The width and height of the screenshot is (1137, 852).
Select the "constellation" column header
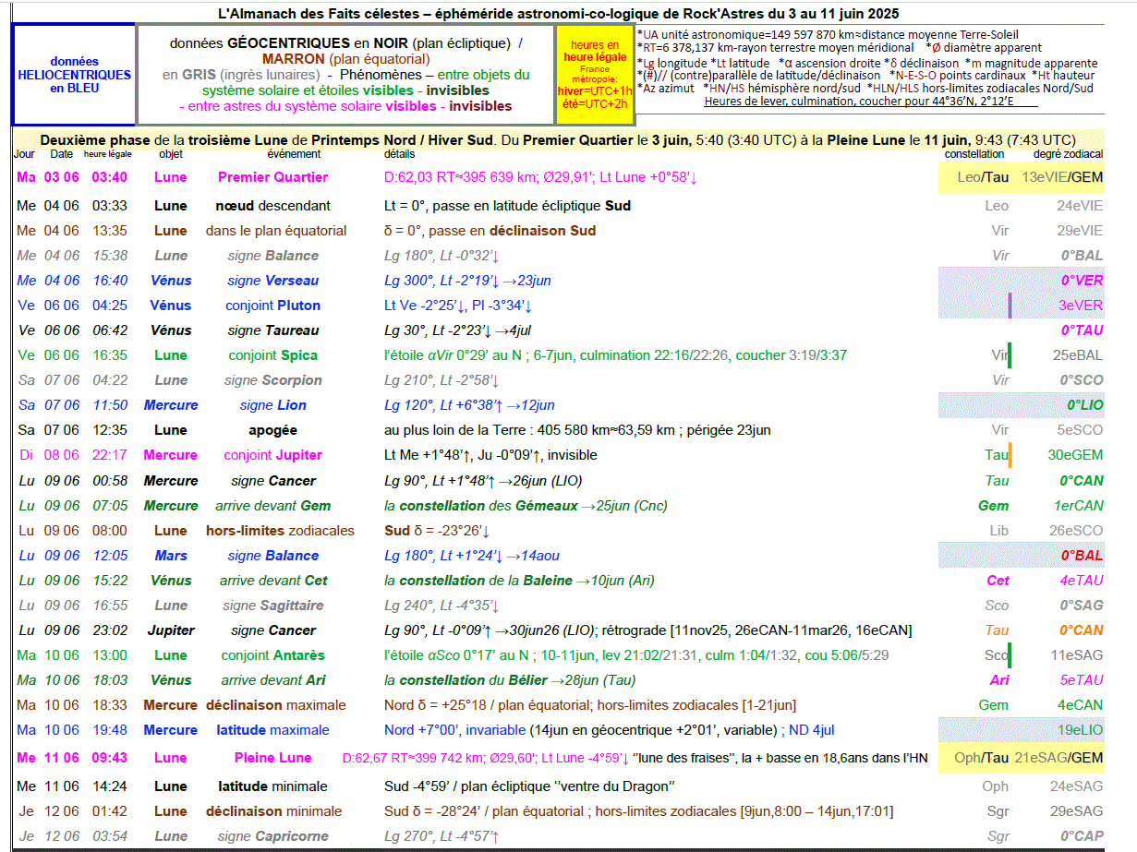coord(974,154)
